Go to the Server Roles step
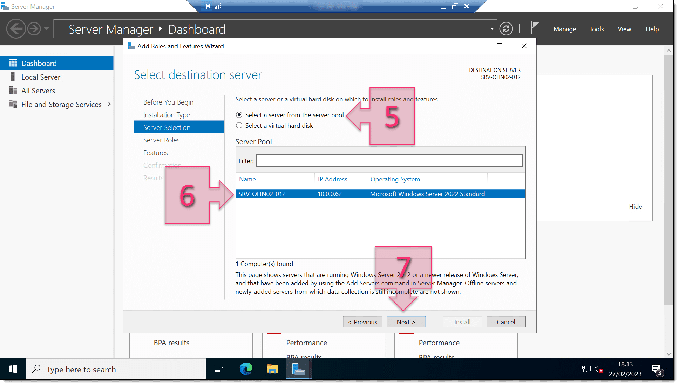Image resolution: width=679 pixels, height=385 pixels. click(161, 140)
